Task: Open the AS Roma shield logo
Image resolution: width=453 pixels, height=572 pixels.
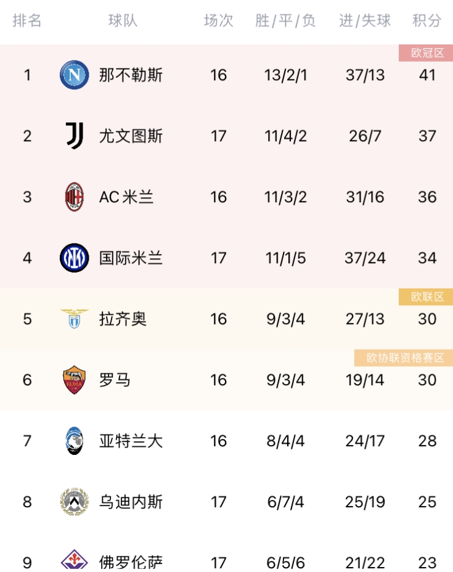Action: 75,380
